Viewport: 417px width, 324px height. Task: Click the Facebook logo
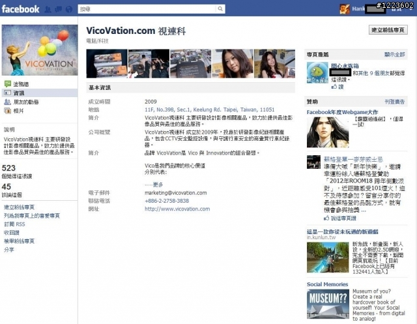pos(20,9)
